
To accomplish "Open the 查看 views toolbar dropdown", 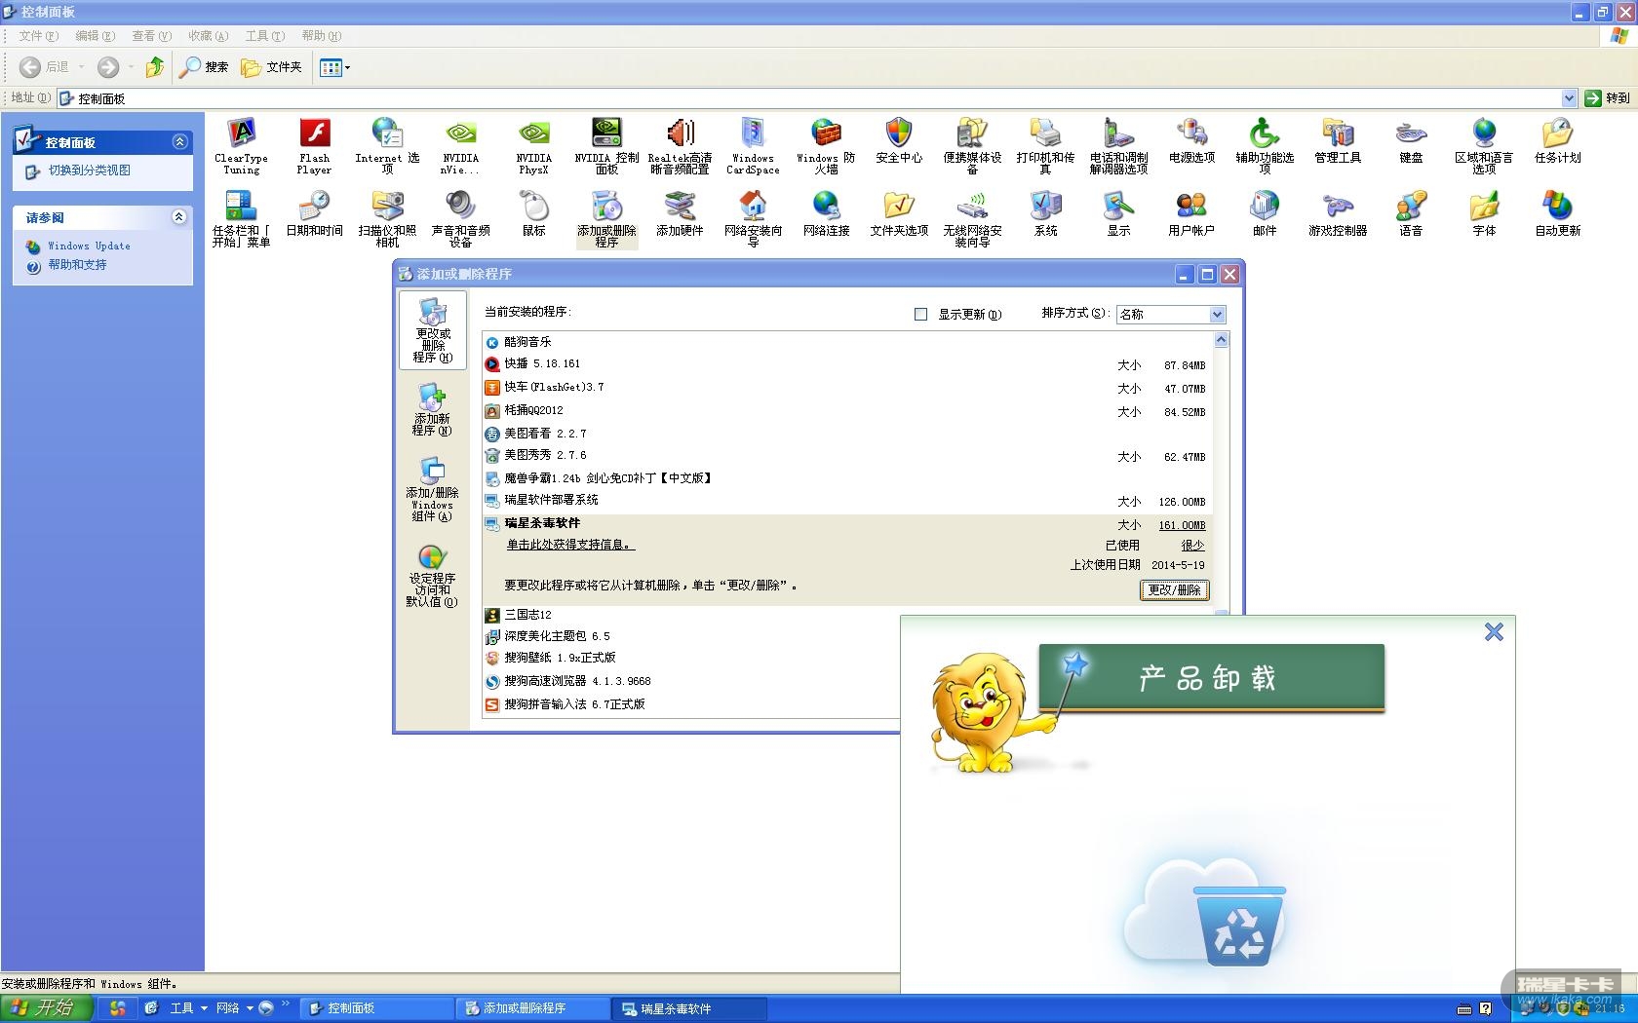I will pyautogui.click(x=335, y=67).
